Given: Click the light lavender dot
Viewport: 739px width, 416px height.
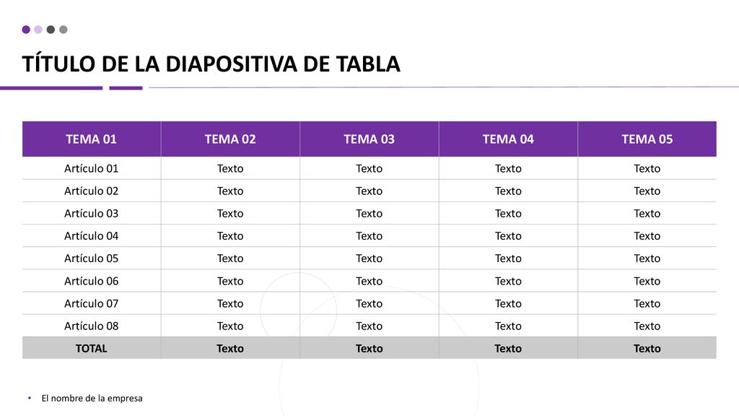Looking at the screenshot, I should 38,30.
